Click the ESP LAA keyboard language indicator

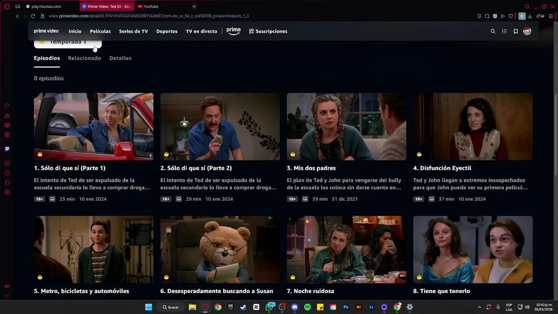[x=509, y=307]
